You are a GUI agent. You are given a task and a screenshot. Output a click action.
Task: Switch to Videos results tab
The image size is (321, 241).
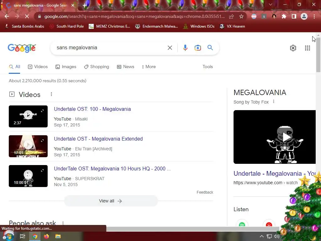(38, 67)
